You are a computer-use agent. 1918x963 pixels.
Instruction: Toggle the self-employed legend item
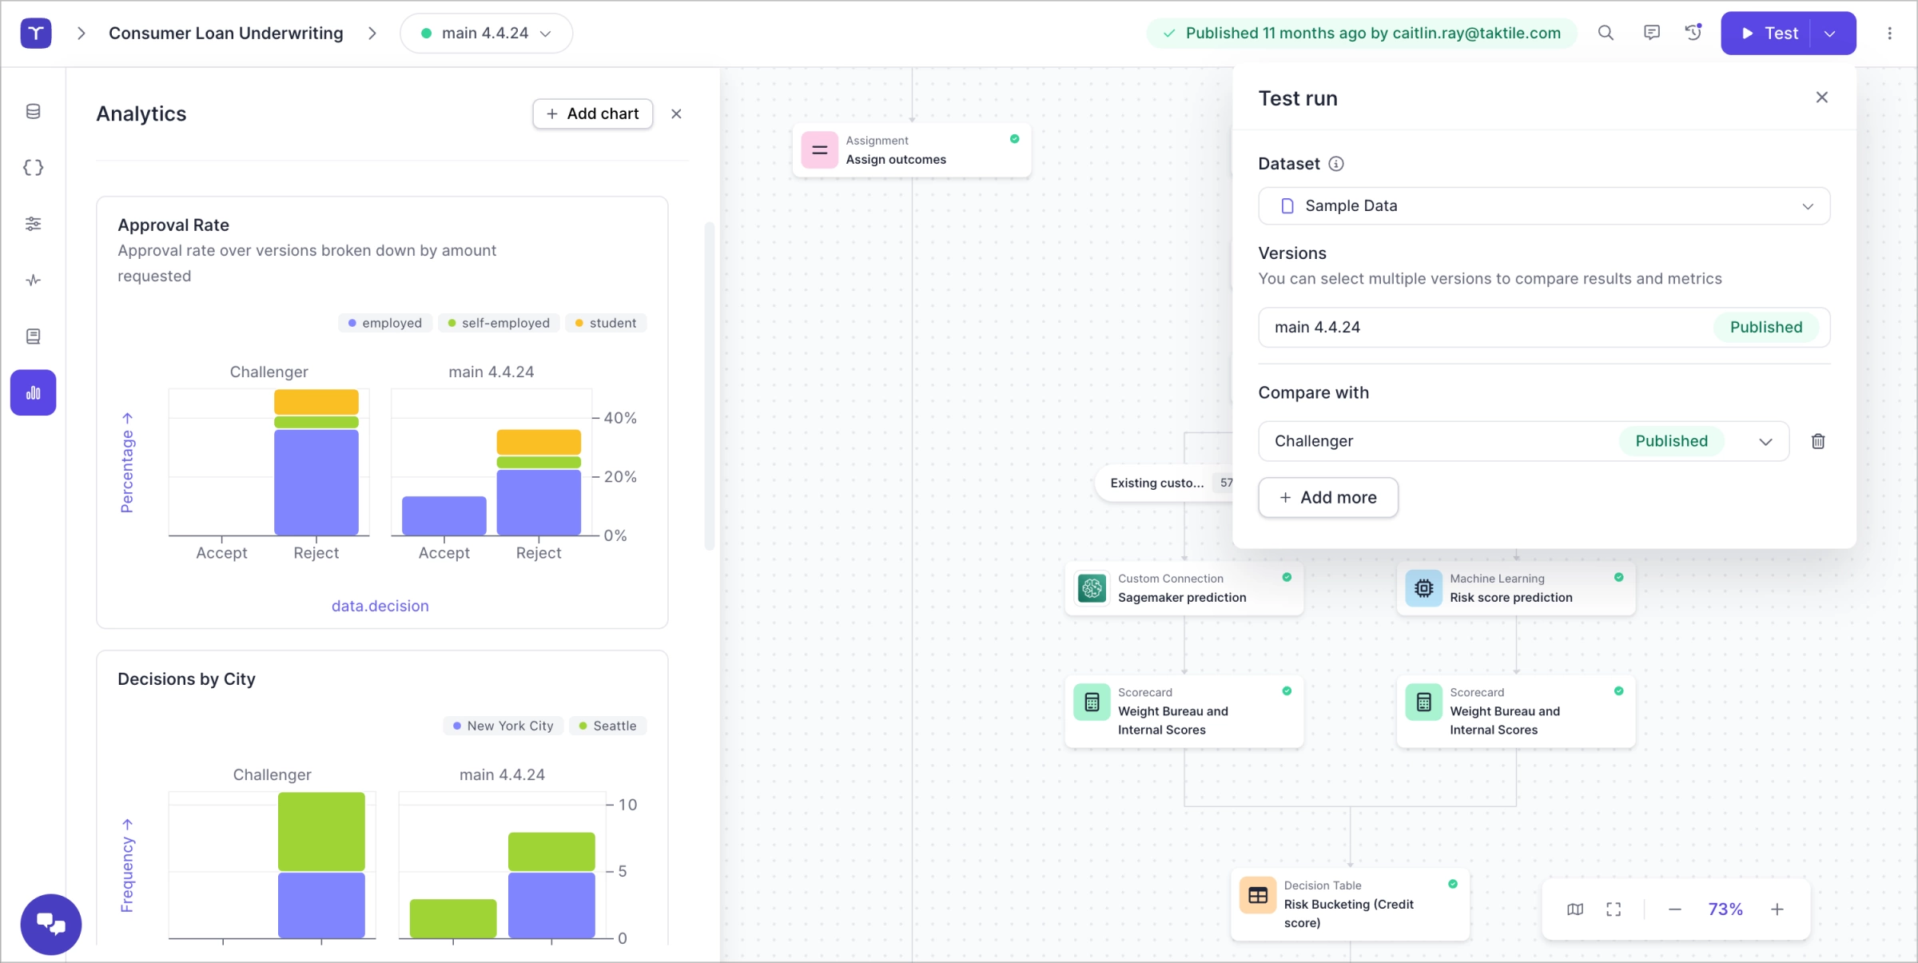point(499,323)
